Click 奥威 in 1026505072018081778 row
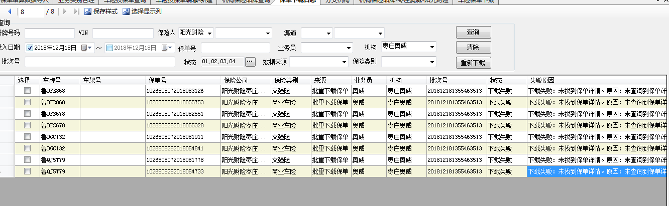The image size is (669, 206). (369, 160)
